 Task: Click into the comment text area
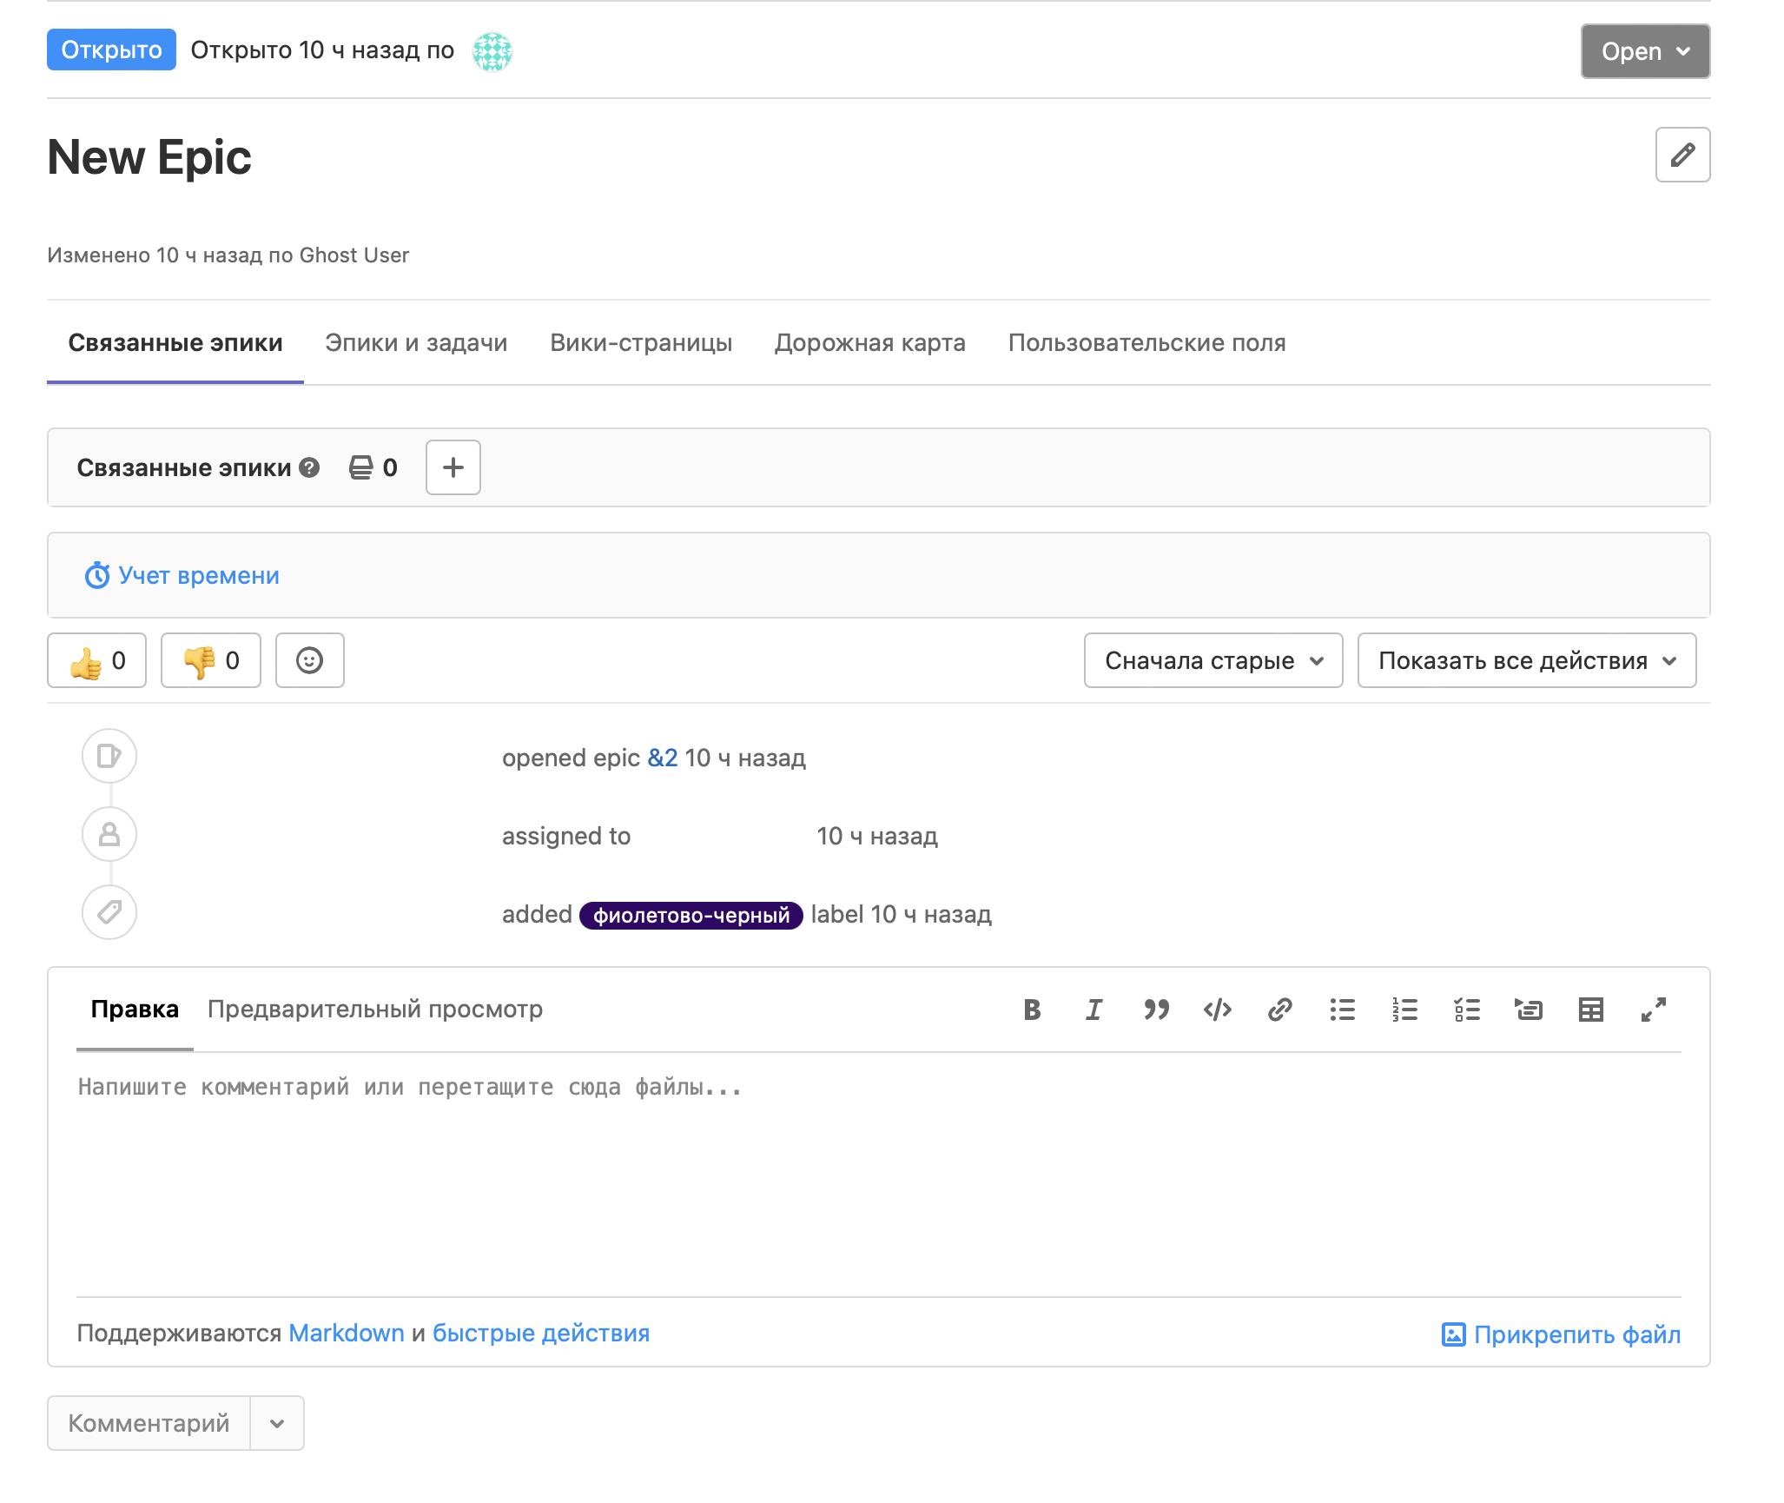coord(877,1173)
